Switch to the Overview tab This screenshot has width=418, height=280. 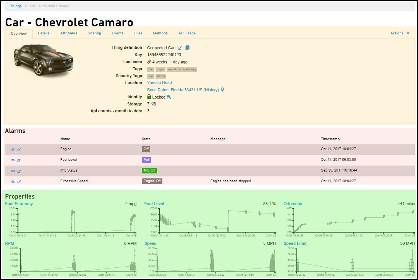19,34
